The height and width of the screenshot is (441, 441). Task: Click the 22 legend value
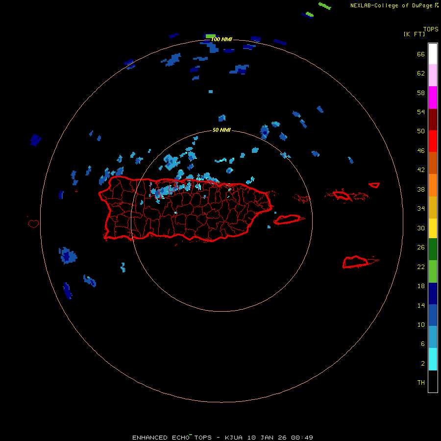(421, 267)
